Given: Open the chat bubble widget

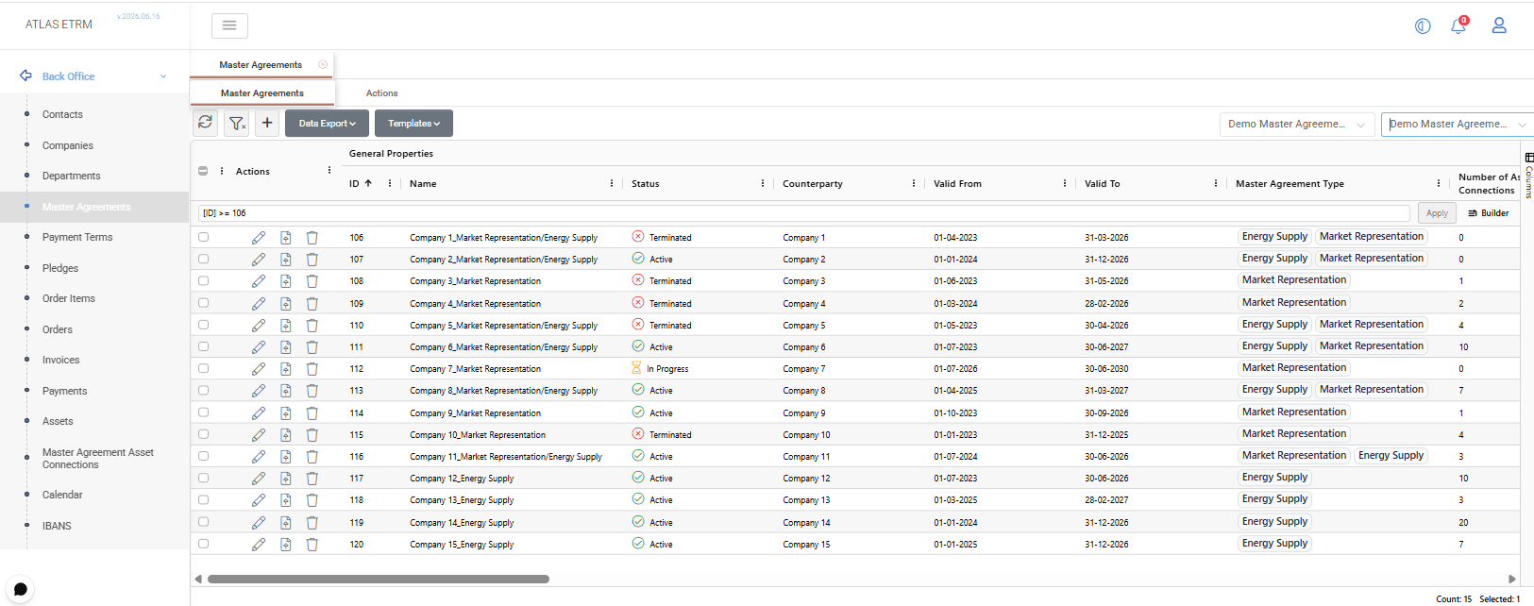Looking at the screenshot, I should click(20, 589).
